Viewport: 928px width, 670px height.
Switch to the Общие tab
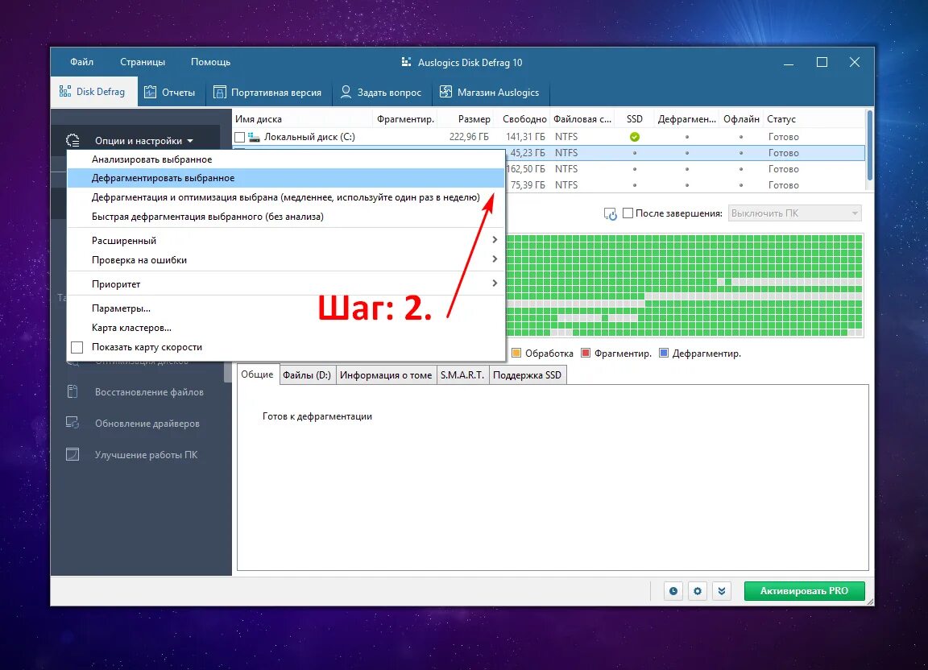[x=257, y=374]
